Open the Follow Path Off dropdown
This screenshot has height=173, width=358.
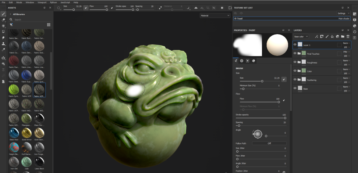point(269,143)
